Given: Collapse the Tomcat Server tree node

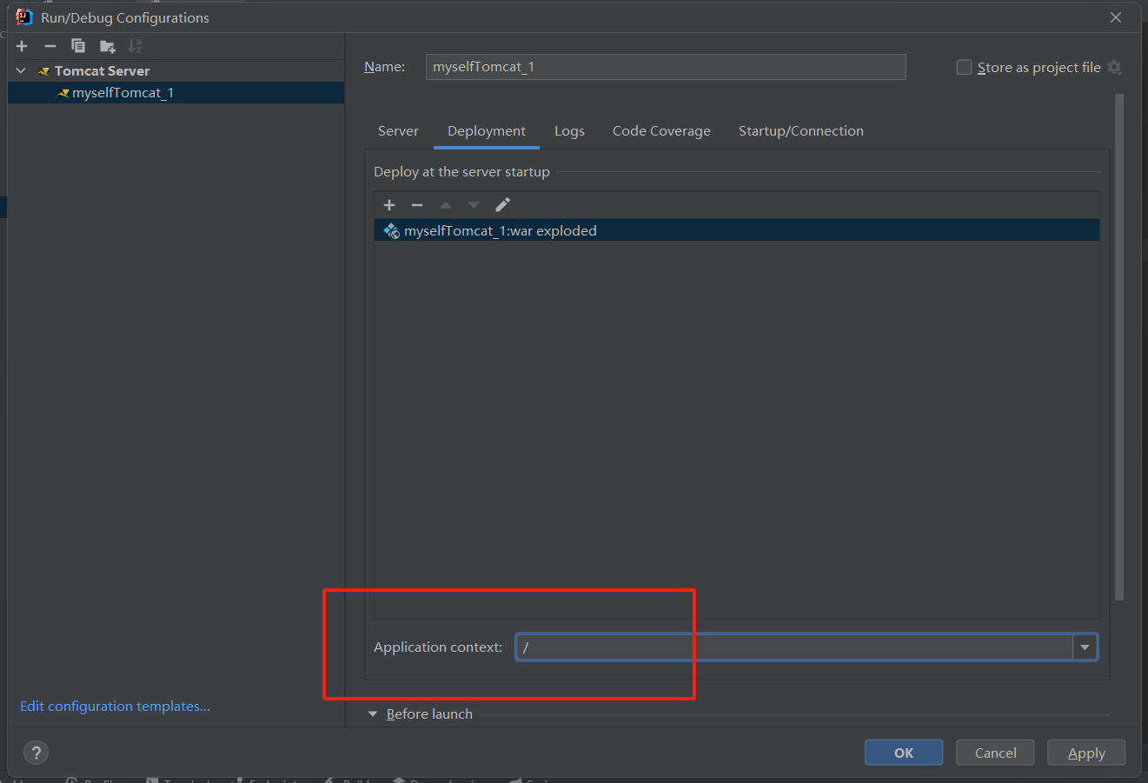Looking at the screenshot, I should 21,70.
